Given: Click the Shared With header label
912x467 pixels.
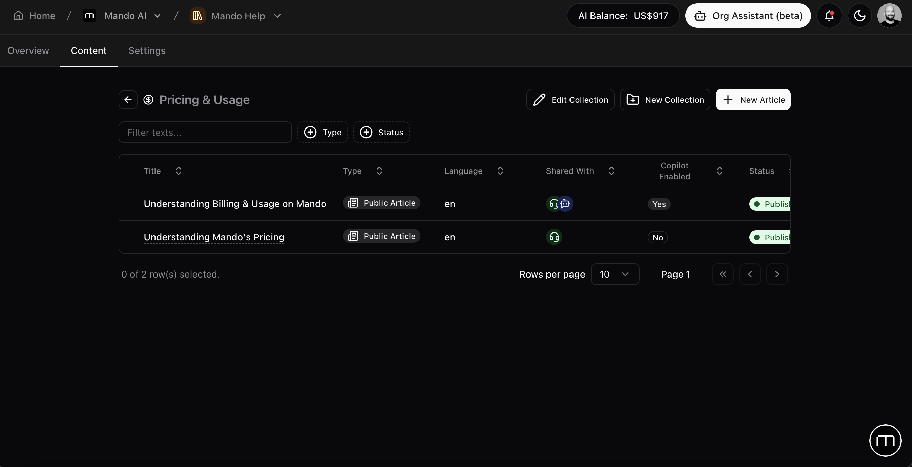Looking at the screenshot, I should (x=569, y=171).
